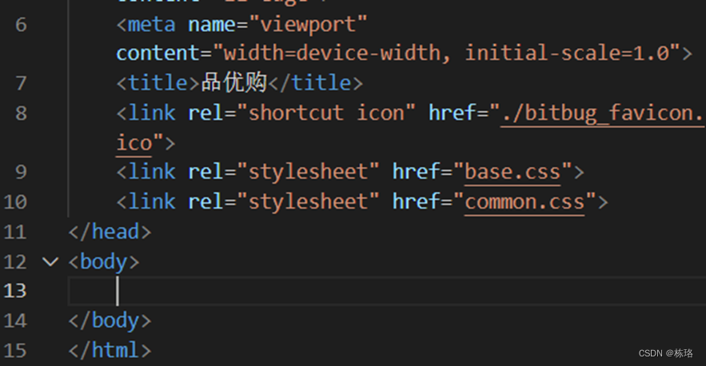Click the width=device-width content value
This screenshot has height=366, width=706.
point(333,53)
